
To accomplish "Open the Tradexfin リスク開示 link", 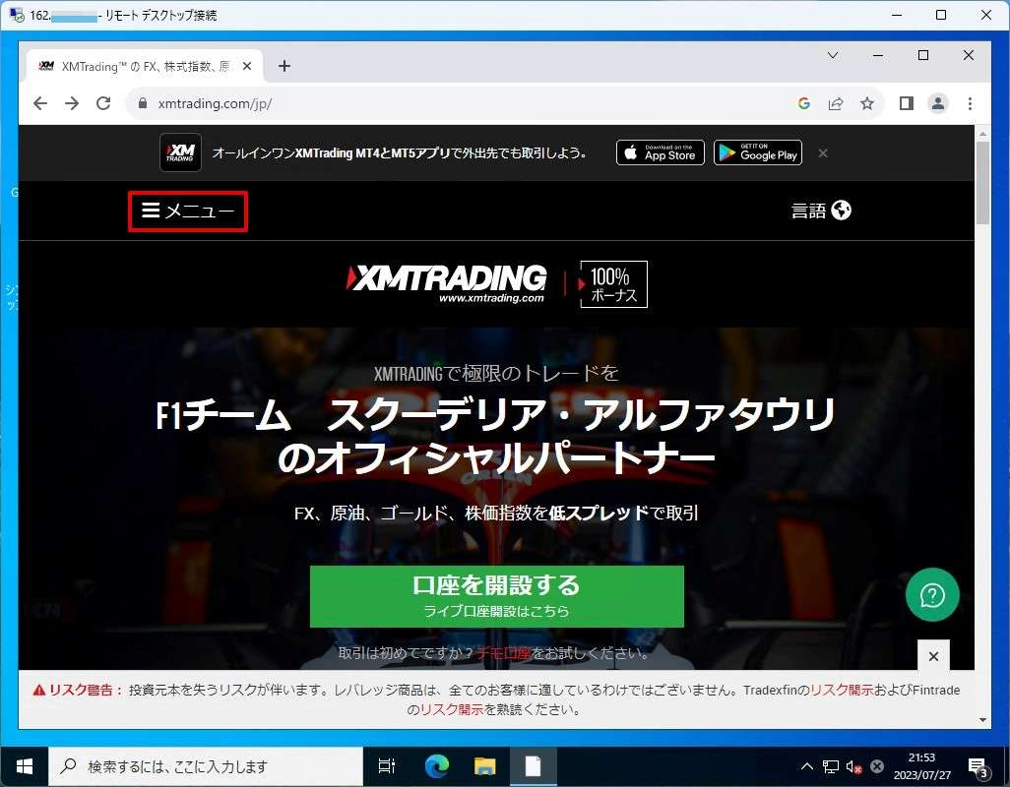I will coord(842,690).
